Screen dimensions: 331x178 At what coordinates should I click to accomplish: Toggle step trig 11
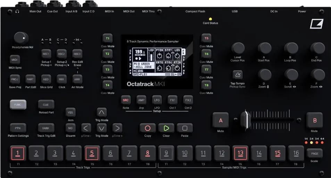pyautogui.click(x=203, y=153)
